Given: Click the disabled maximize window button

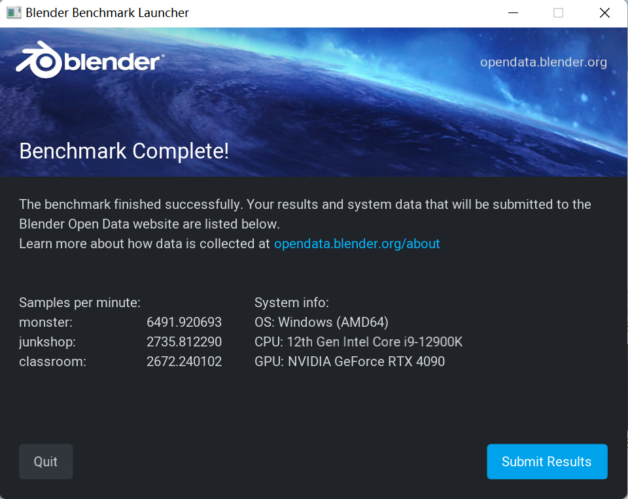Looking at the screenshot, I should (558, 13).
